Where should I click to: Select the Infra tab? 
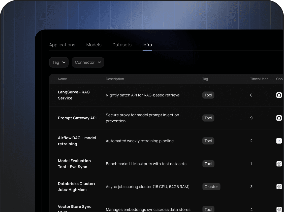147,45
